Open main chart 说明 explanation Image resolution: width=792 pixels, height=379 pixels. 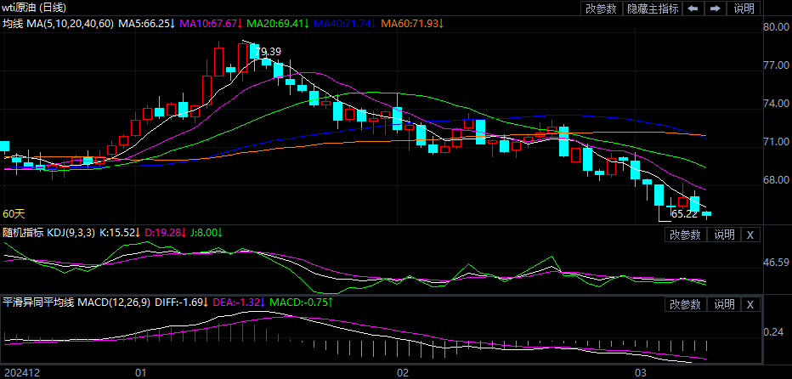point(744,8)
